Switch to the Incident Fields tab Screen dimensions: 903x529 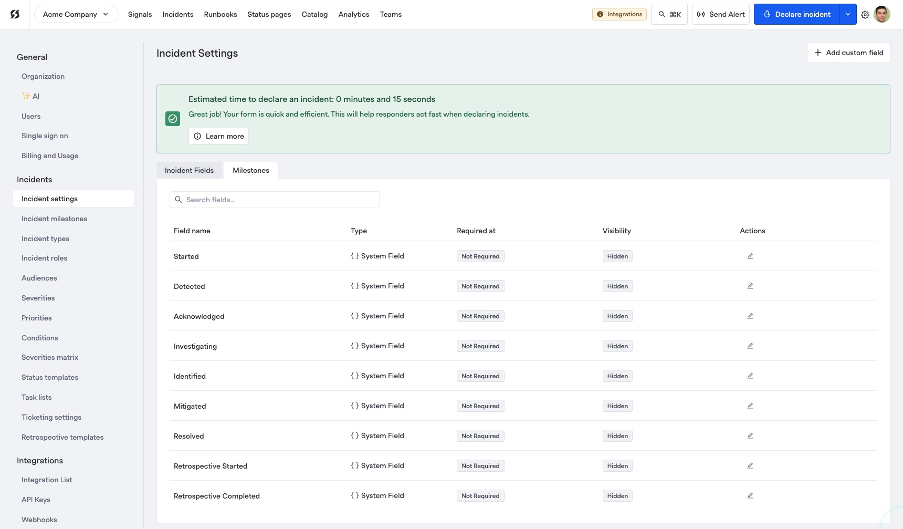click(189, 170)
